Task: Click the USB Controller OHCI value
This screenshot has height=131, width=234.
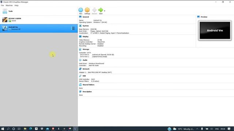Action: pos(93,79)
